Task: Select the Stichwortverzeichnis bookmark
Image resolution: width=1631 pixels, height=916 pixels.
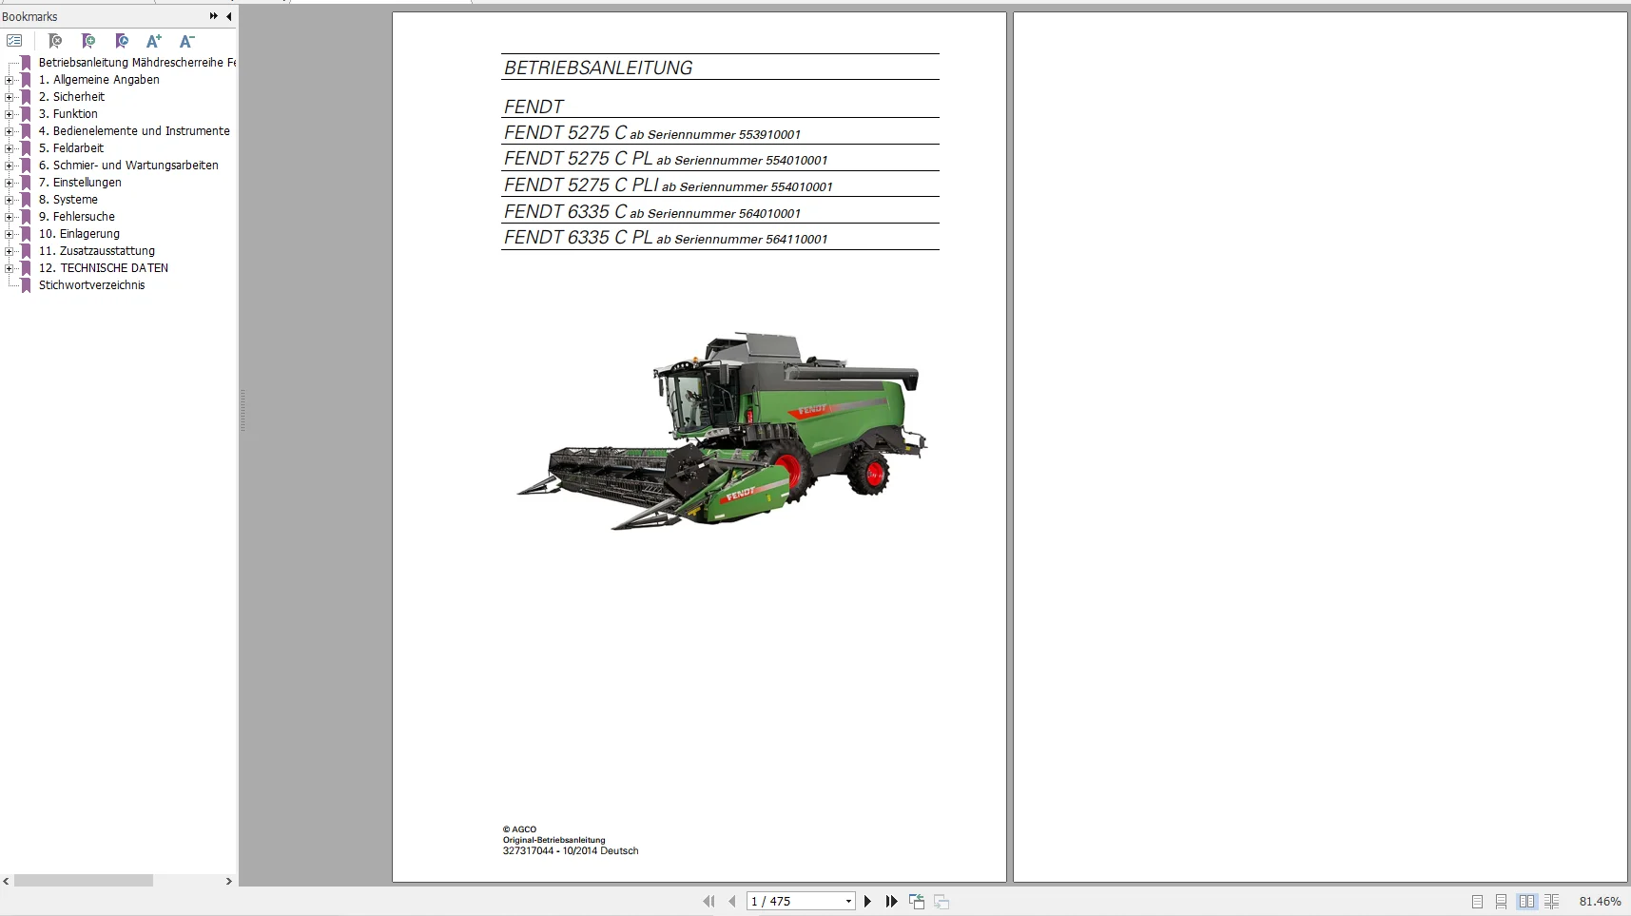Action: click(x=91, y=285)
